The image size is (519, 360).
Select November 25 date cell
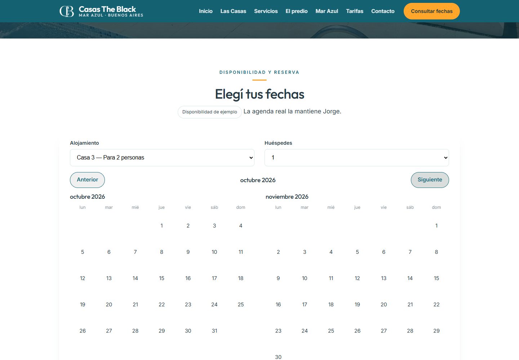point(331,331)
